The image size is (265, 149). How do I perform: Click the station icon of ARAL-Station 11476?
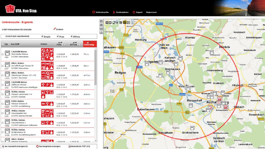[x=7, y=74]
